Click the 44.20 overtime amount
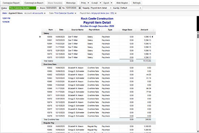 coord(149,75)
